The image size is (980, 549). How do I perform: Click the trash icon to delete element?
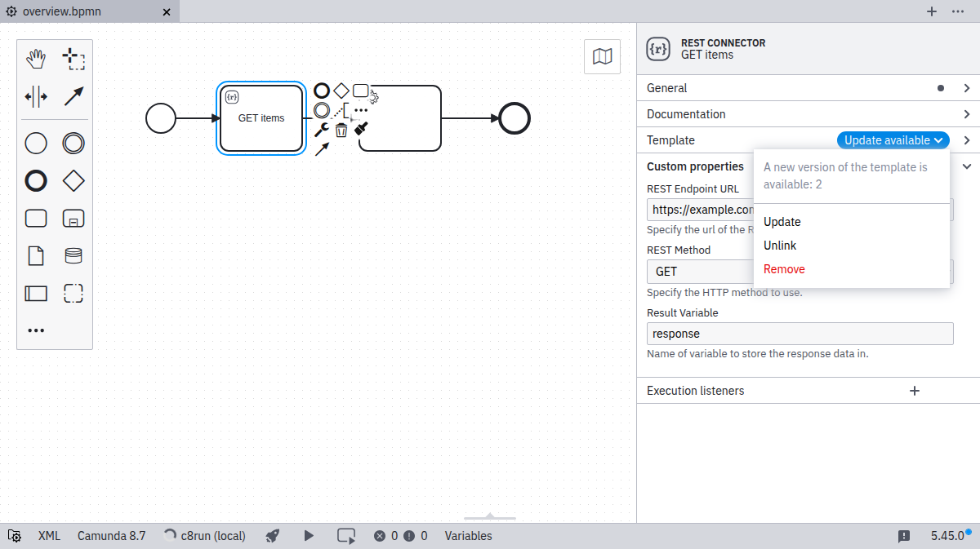tap(341, 130)
